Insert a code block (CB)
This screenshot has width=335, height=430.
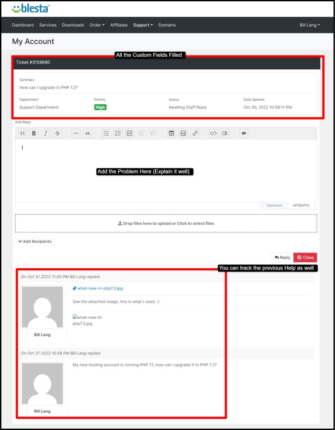tap(225, 133)
